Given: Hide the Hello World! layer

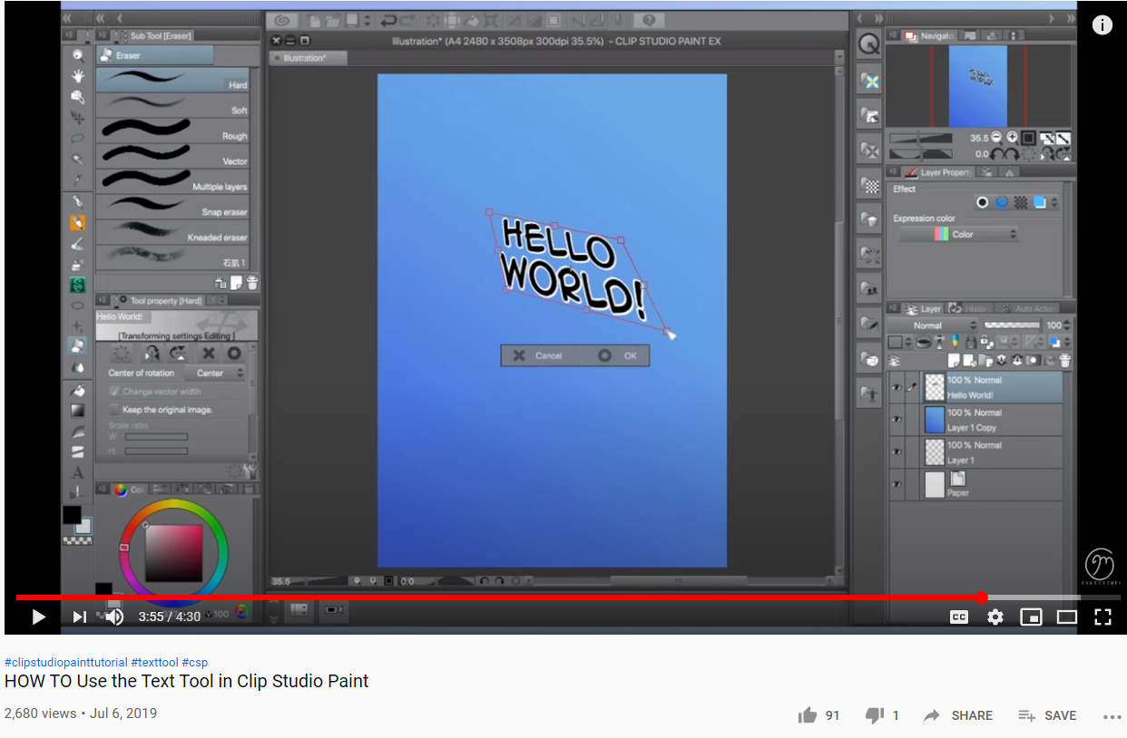Looking at the screenshot, I should point(897,387).
